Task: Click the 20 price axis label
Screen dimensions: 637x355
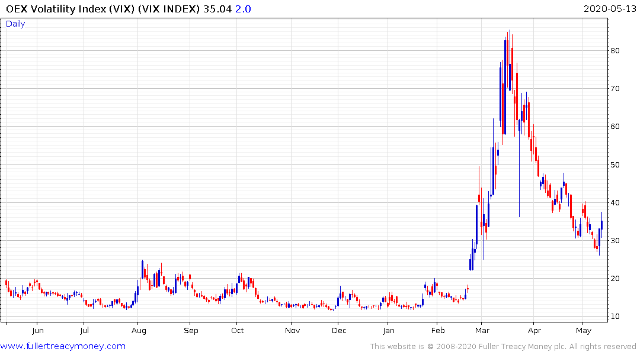Action: (x=615, y=278)
